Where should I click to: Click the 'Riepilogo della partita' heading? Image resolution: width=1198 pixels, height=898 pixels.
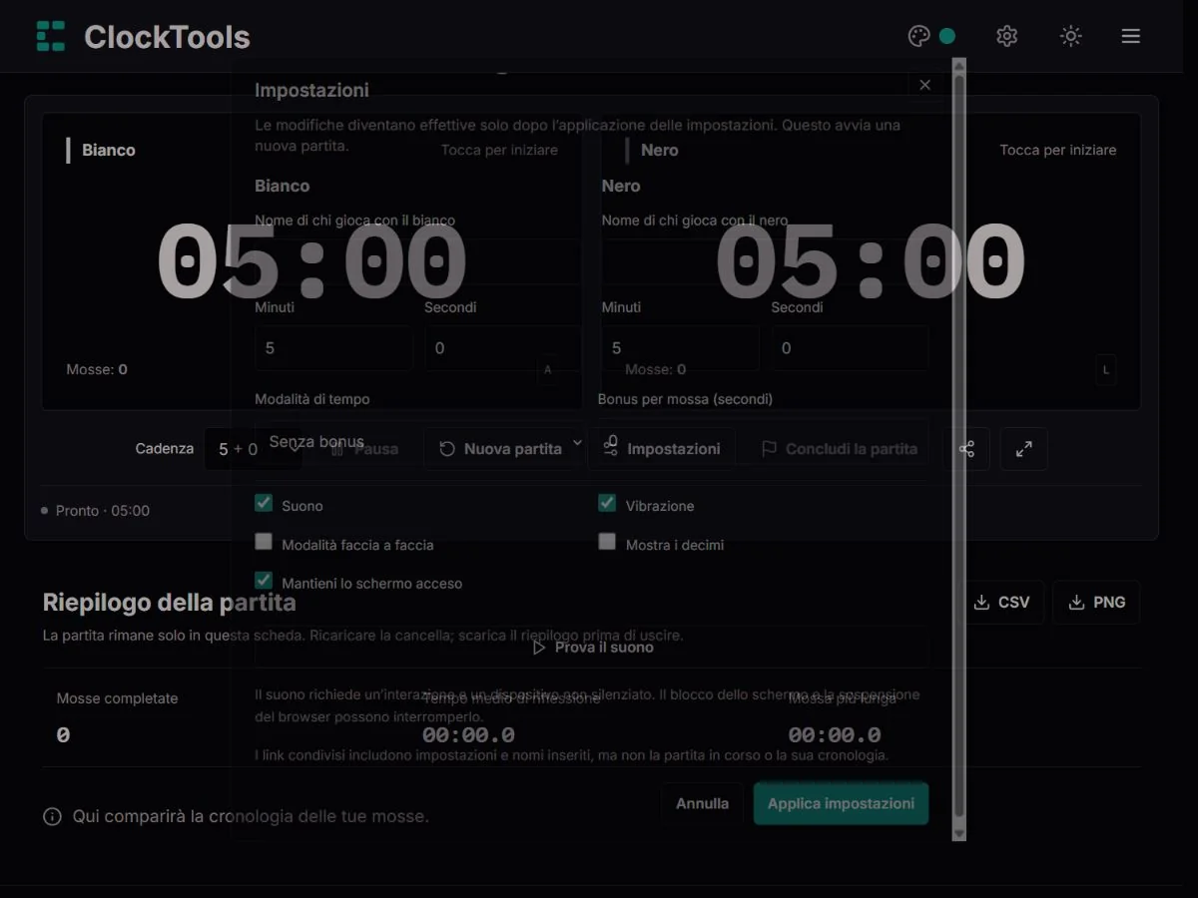point(170,603)
